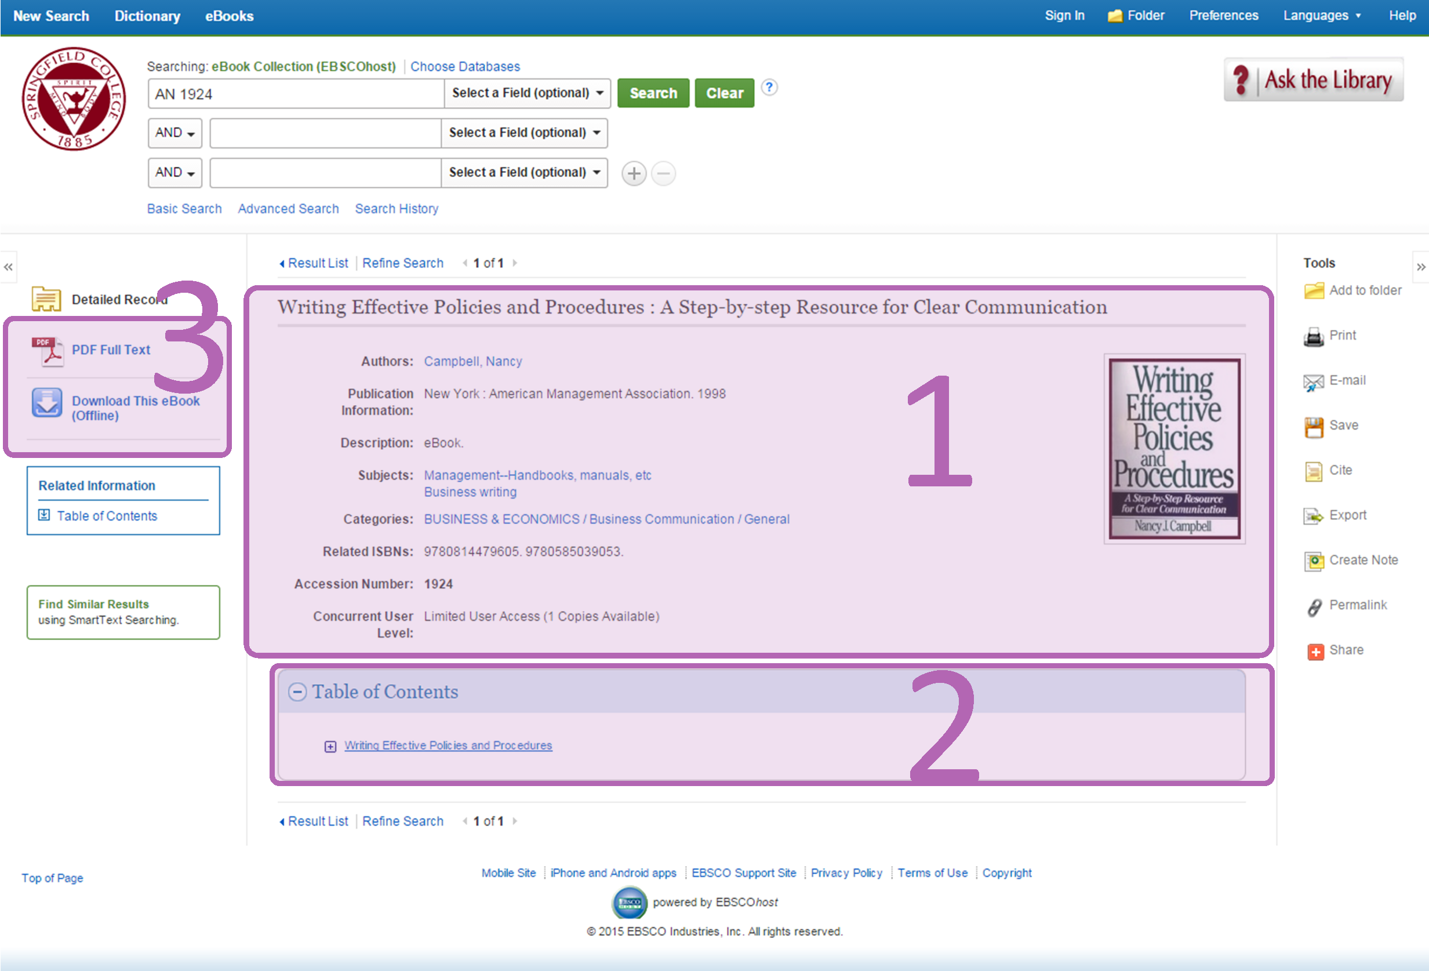Click the Create Note icon
Viewport: 1429px width, 971px height.
tap(1314, 562)
